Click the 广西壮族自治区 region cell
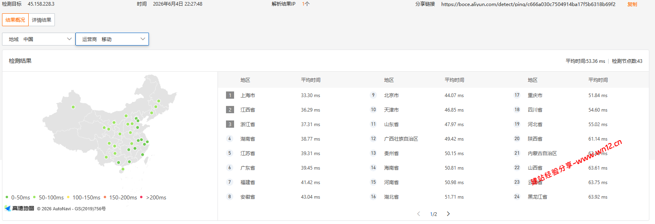The height and width of the screenshot is (224, 655). (401, 139)
